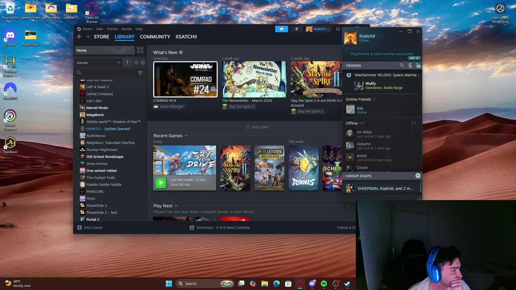The width and height of the screenshot is (516, 290).
Task: Collapse the Group Chats section
Action: (x=344, y=176)
